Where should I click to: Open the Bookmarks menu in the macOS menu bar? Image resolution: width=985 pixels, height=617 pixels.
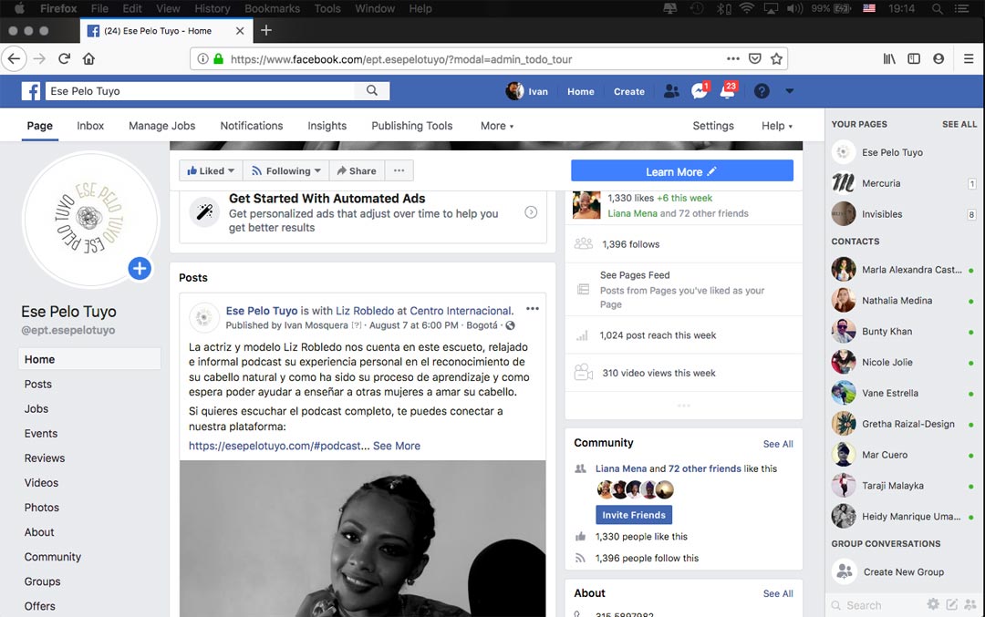click(x=272, y=8)
